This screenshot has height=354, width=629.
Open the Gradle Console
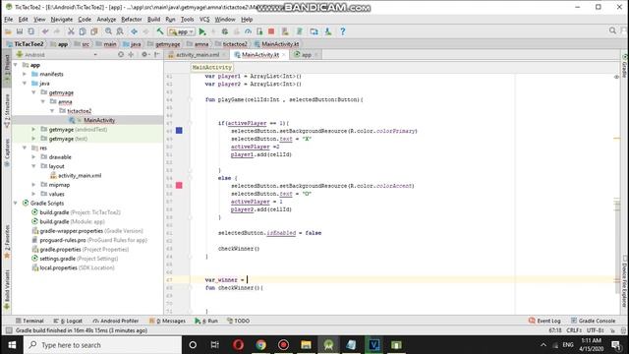click(x=593, y=321)
